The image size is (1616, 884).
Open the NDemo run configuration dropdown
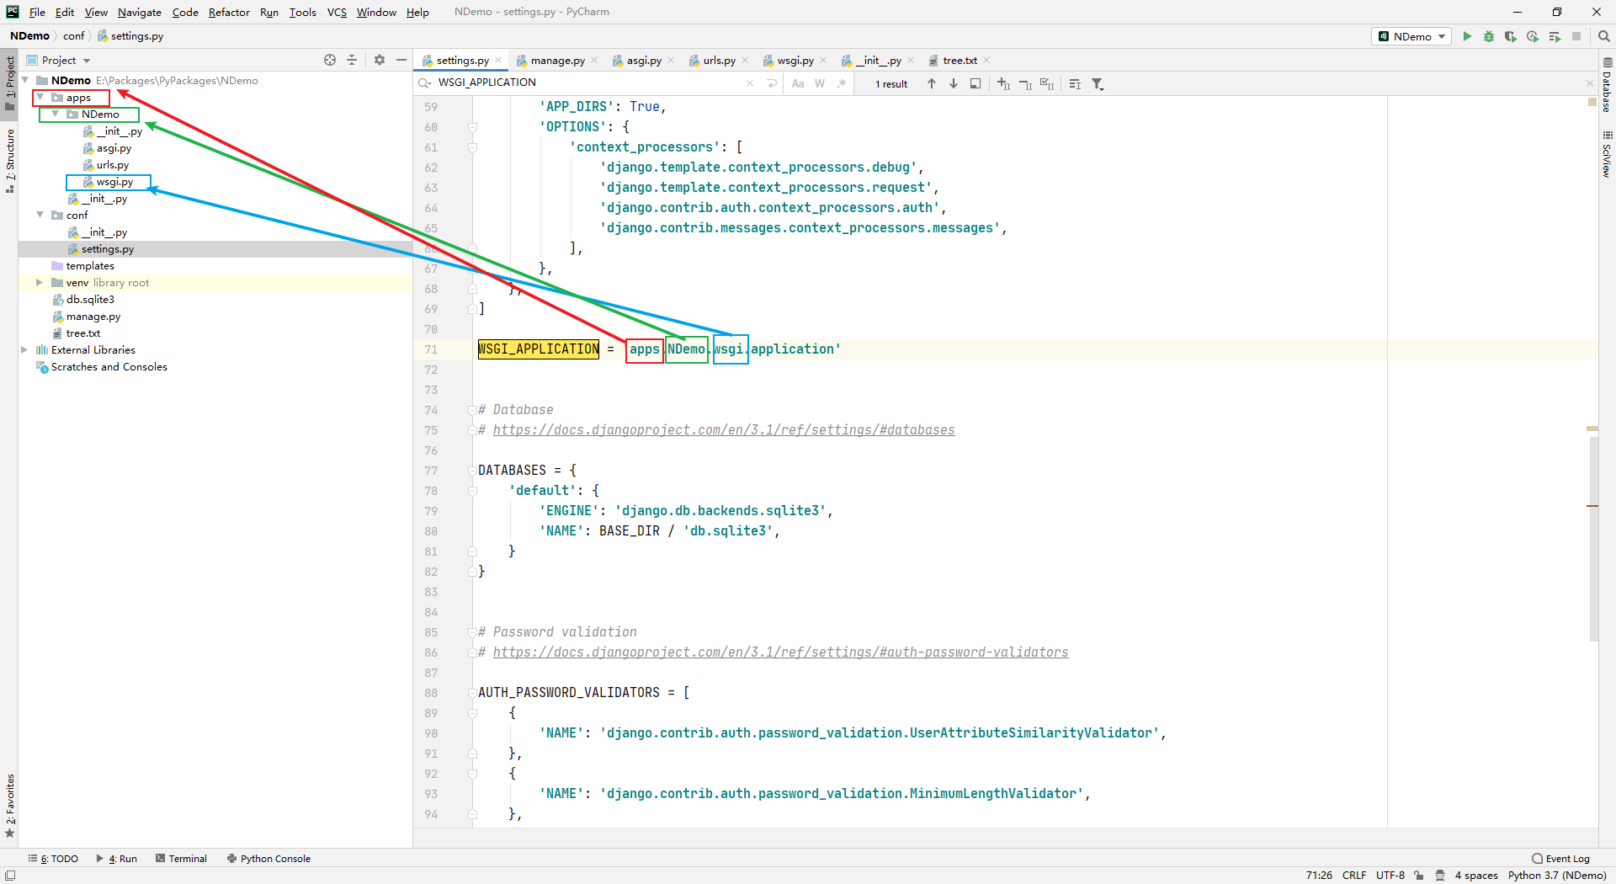(1412, 36)
